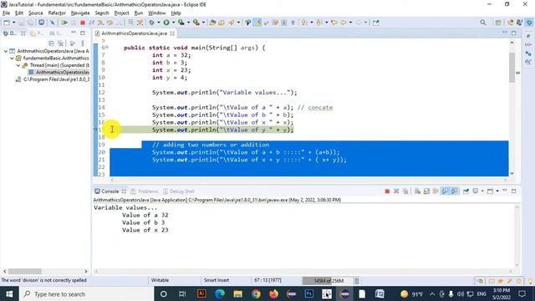Toggle Mark Occurrences highlighter in toolbar
The width and height of the screenshot is (535, 301).
[x=257, y=23]
